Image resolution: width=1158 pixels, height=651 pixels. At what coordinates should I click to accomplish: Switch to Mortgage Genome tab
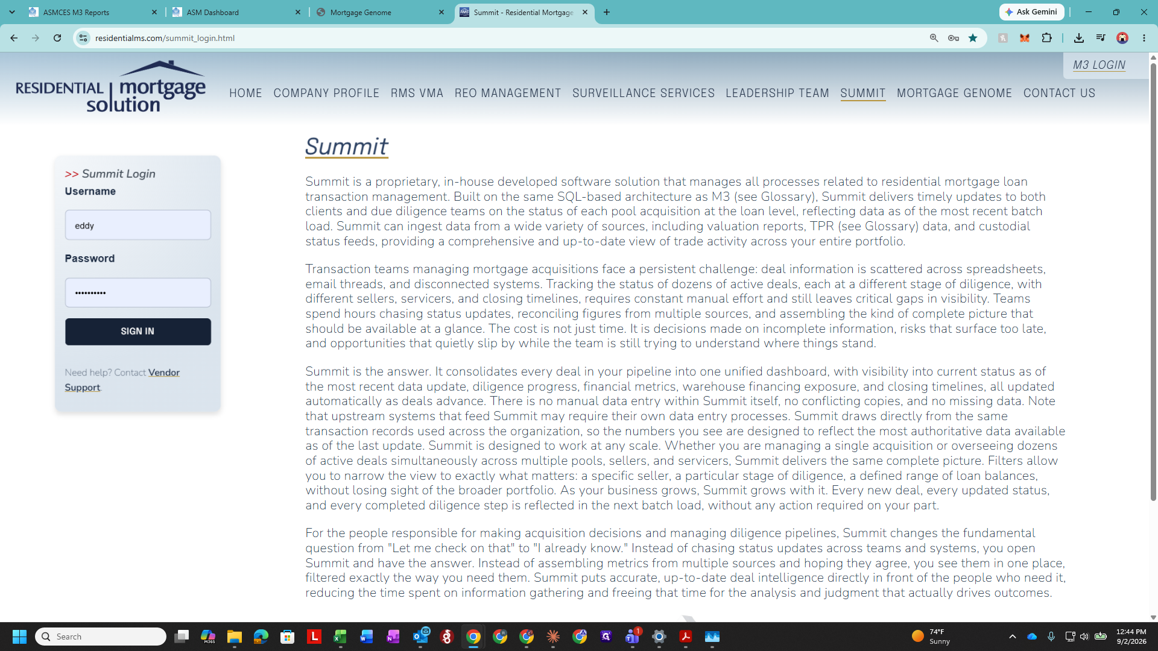(x=380, y=12)
